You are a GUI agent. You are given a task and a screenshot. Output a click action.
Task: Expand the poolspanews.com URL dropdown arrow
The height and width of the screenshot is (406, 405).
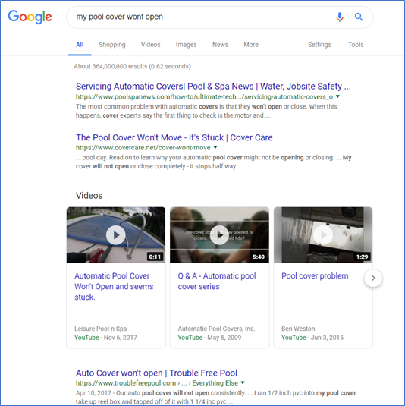pyautogui.click(x=337, y=96)
